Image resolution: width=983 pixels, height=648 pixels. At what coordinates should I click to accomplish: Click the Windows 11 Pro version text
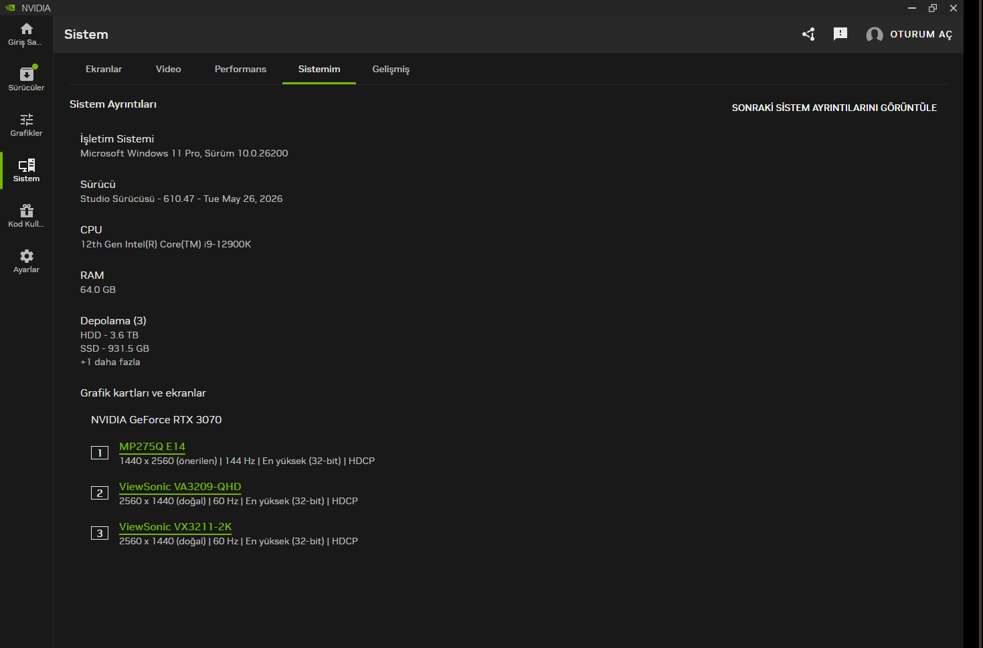(184, 153)
